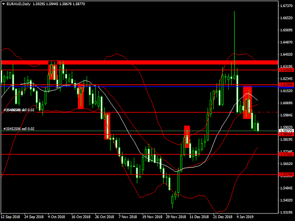Image resolution: width=295 pixels, height=221 pixels.
Task: Click the red price tag 1.57161
Action: pos(287,154)
